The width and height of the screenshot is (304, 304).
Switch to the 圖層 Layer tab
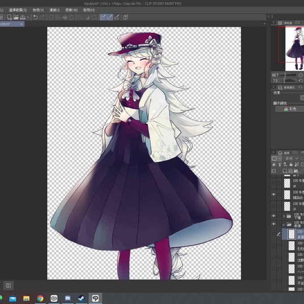click(283, 153)
